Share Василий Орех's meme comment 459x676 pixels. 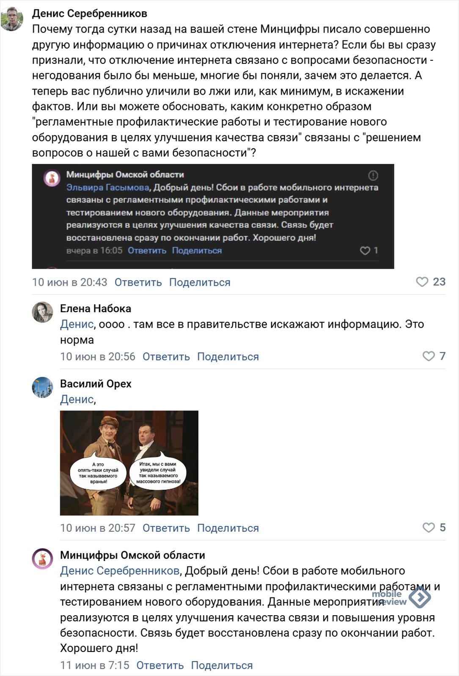(x=228, y=528)
